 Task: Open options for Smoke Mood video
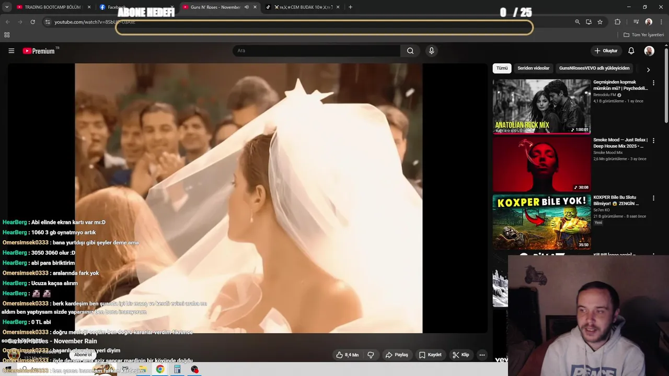653,140
